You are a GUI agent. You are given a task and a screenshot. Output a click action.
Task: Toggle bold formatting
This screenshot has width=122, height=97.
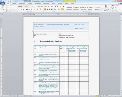pos(19,9)
